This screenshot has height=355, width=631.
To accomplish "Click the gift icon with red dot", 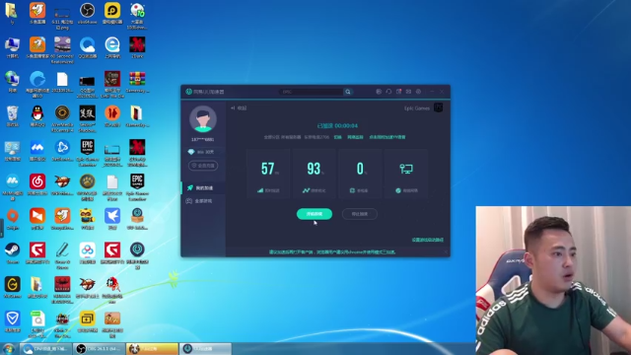I will pyautogui.click(x=398, y=92).
